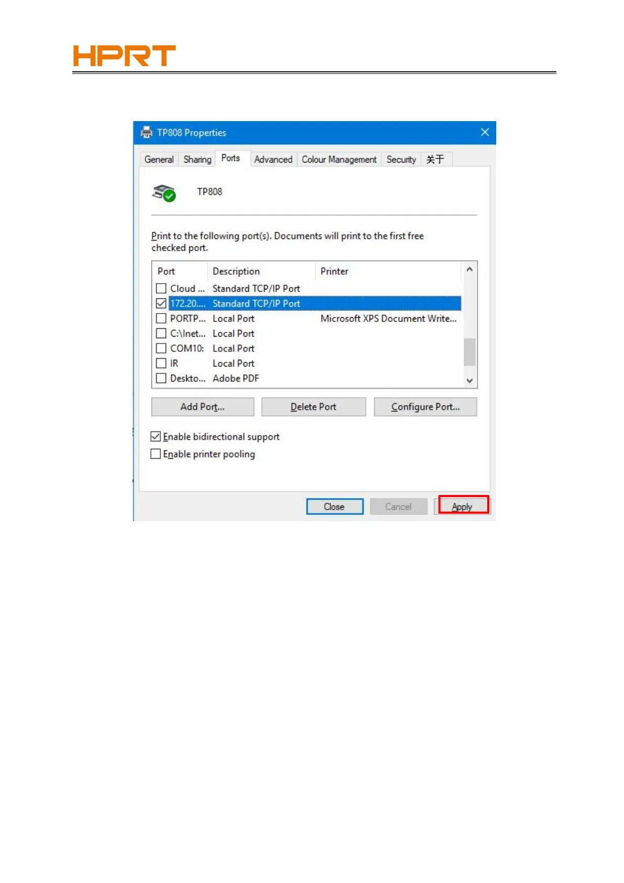Click the IR port name

click(x=174, y=363)
